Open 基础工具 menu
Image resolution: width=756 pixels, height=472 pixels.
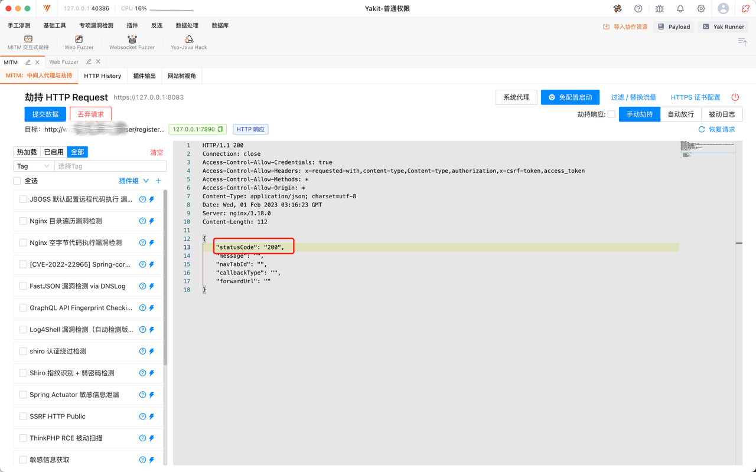click(55, 25)
